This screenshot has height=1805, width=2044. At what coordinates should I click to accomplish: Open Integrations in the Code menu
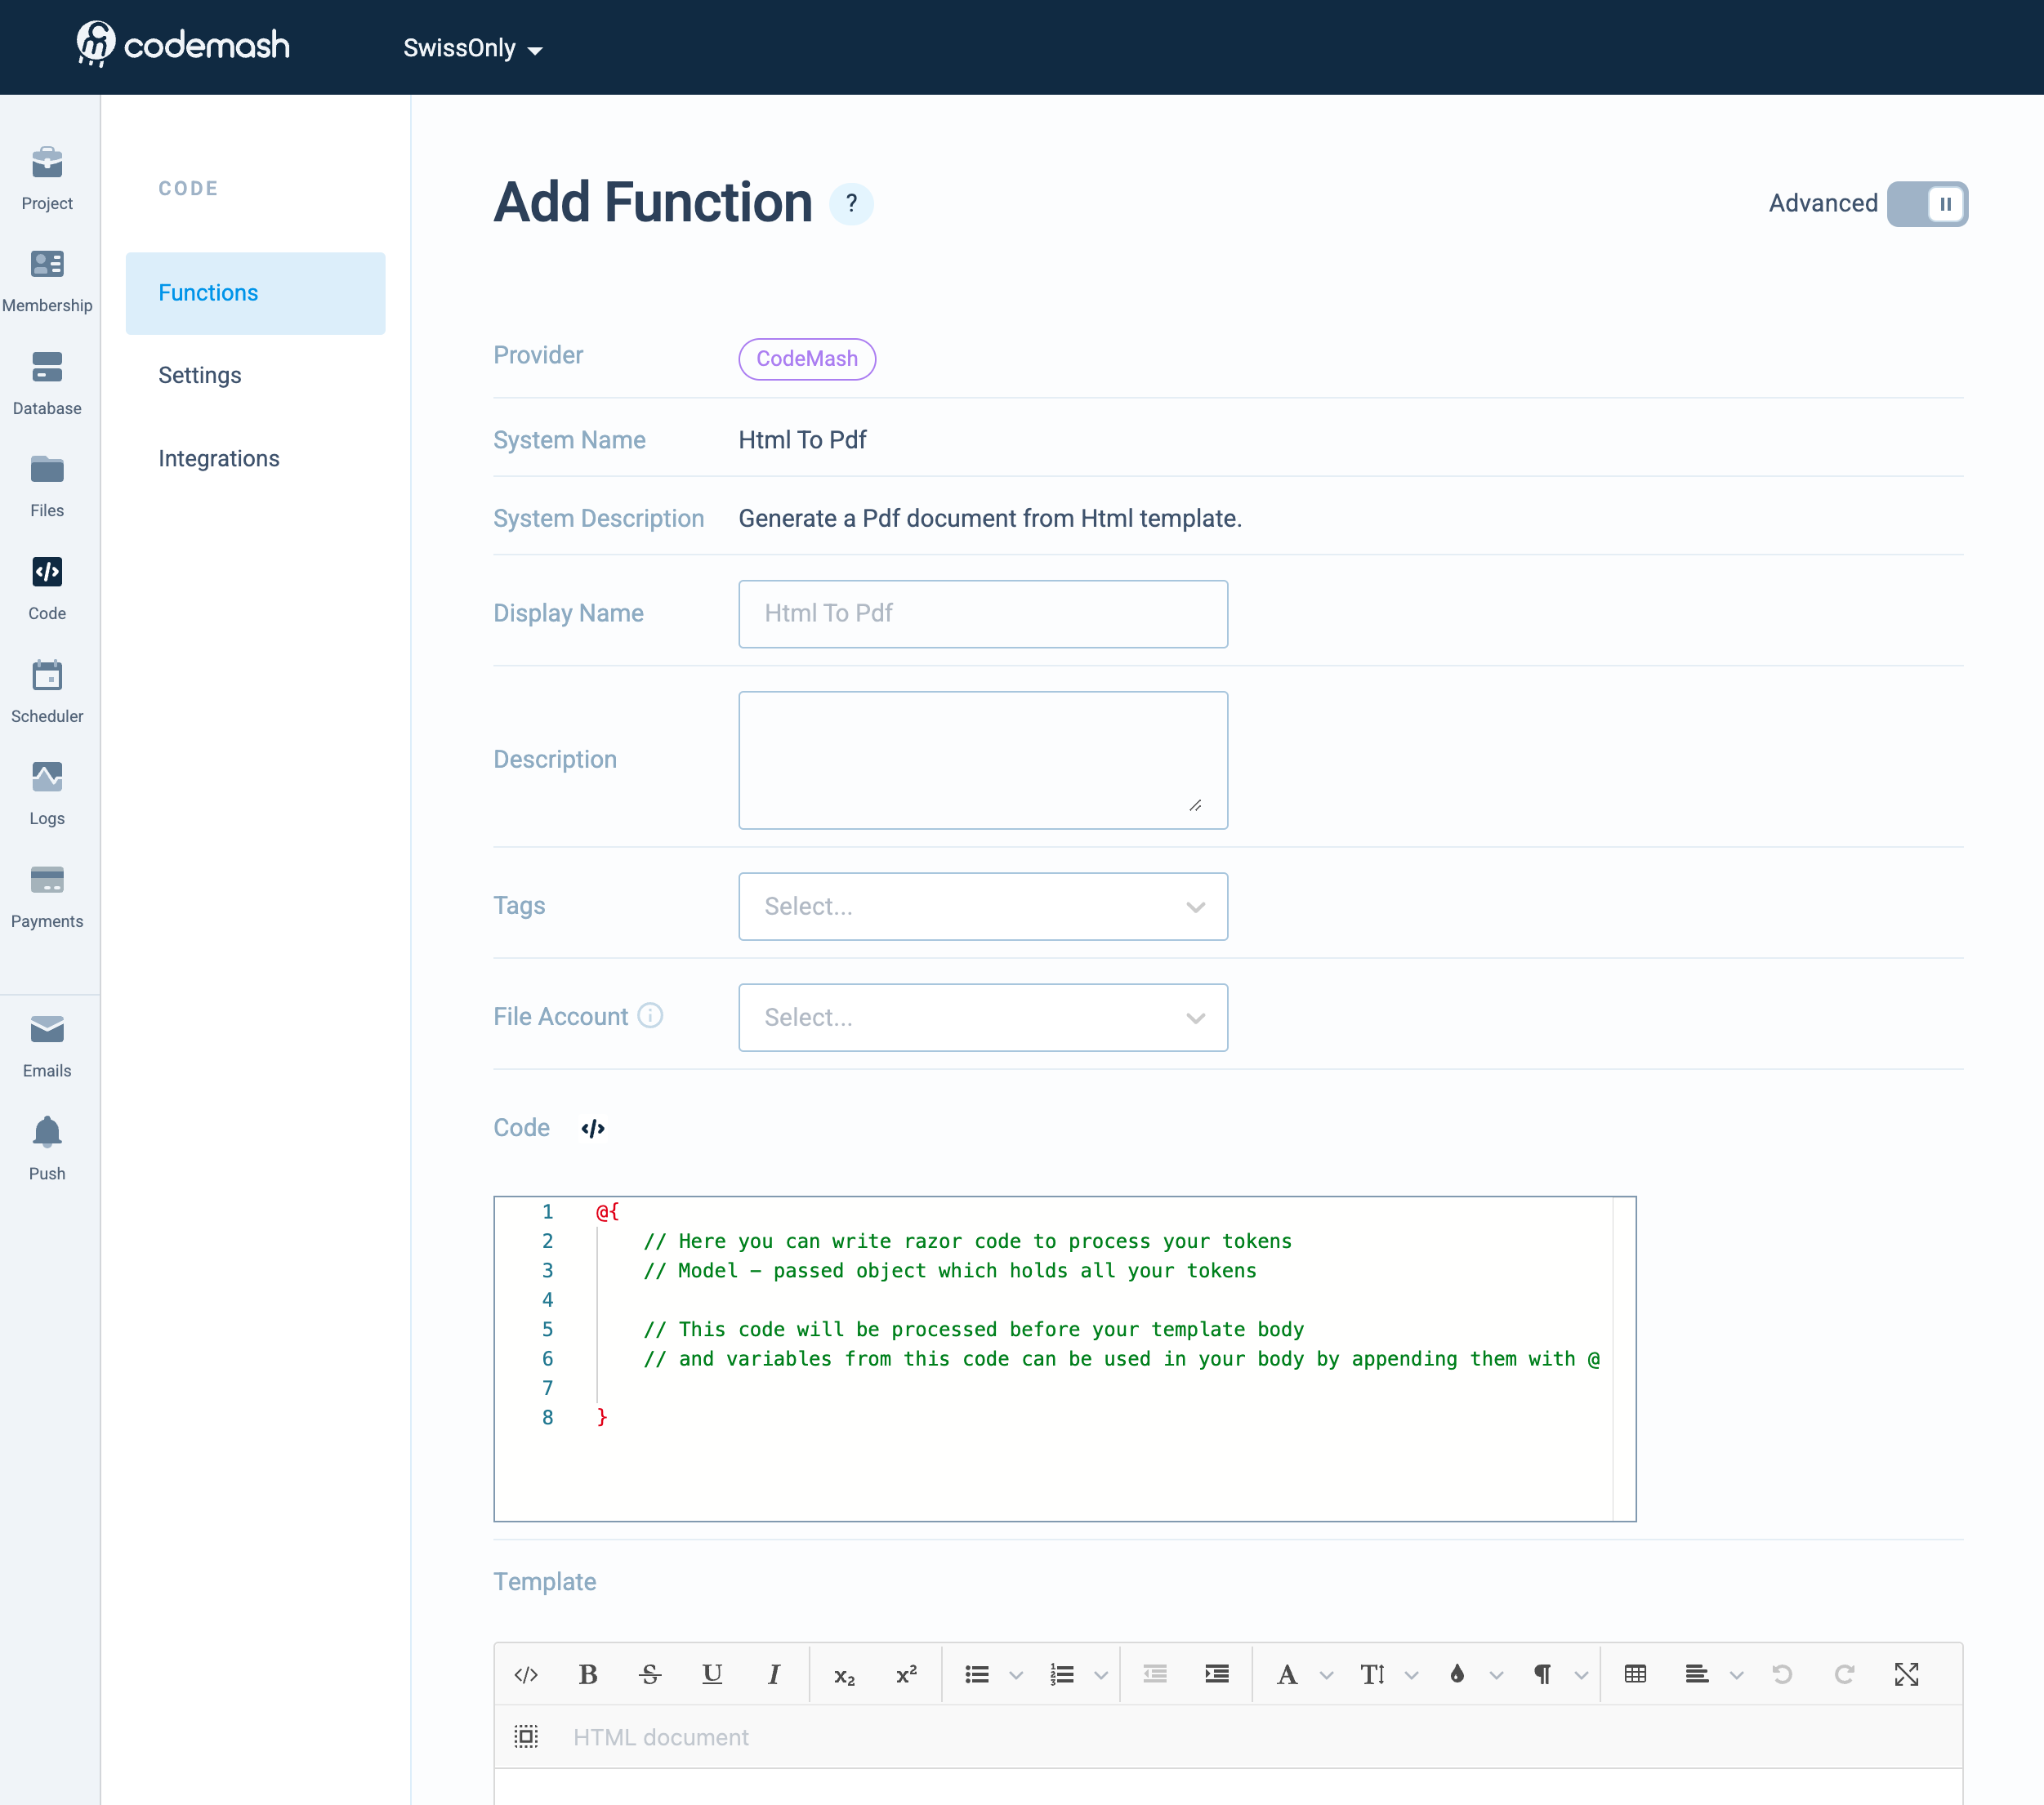(219, 458)
